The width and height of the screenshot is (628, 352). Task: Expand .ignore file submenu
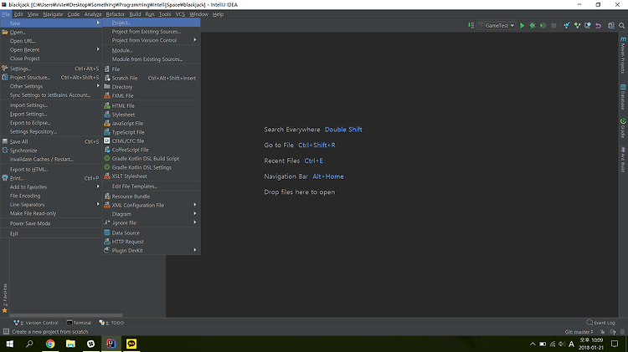tap(152, 222)
